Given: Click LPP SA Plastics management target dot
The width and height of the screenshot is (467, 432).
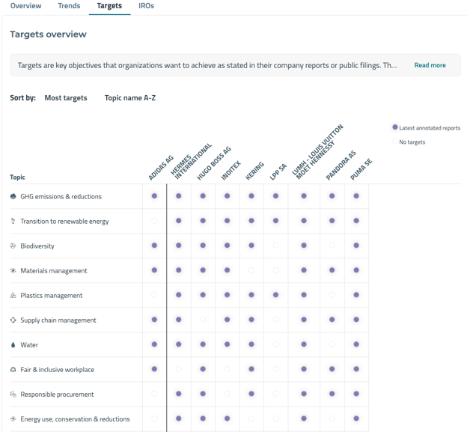Looking at the screenshot, I should (276, 295).
